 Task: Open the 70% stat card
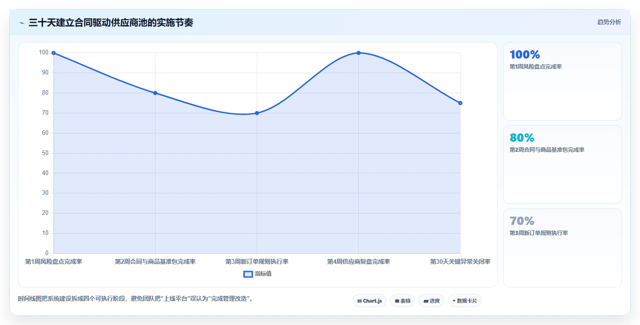[563, 248]
